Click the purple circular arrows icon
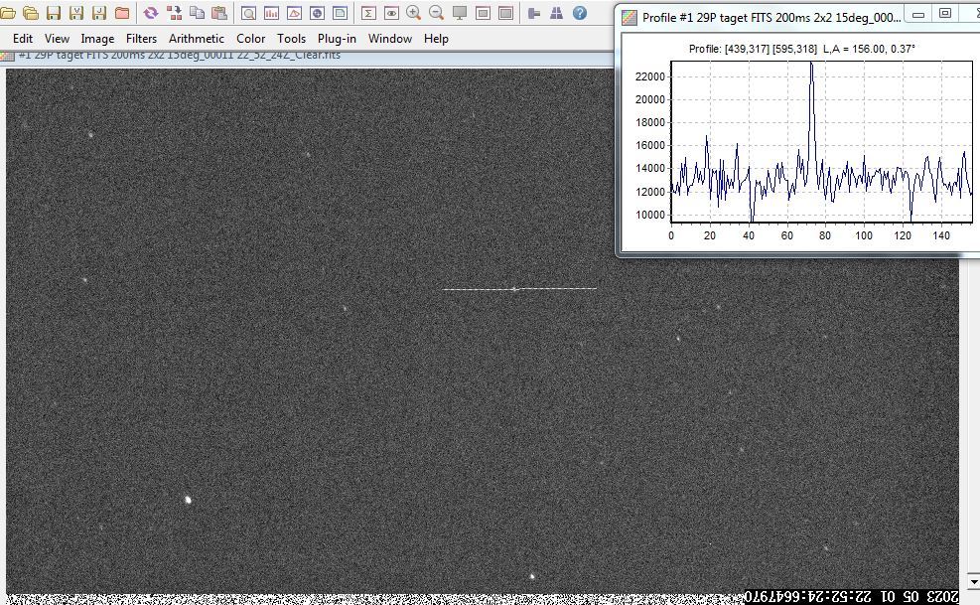 coord(151,13)
